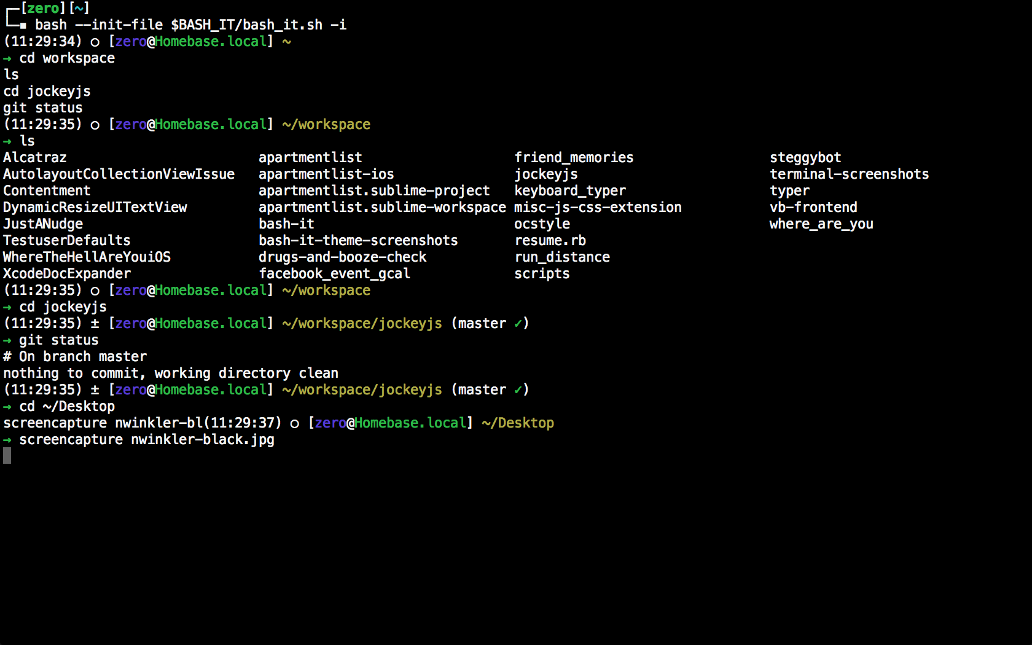Click the green arrow before 'cd ~/Desktop'
This screenshot has height=645, width=1032.
(x=7, y=407)
